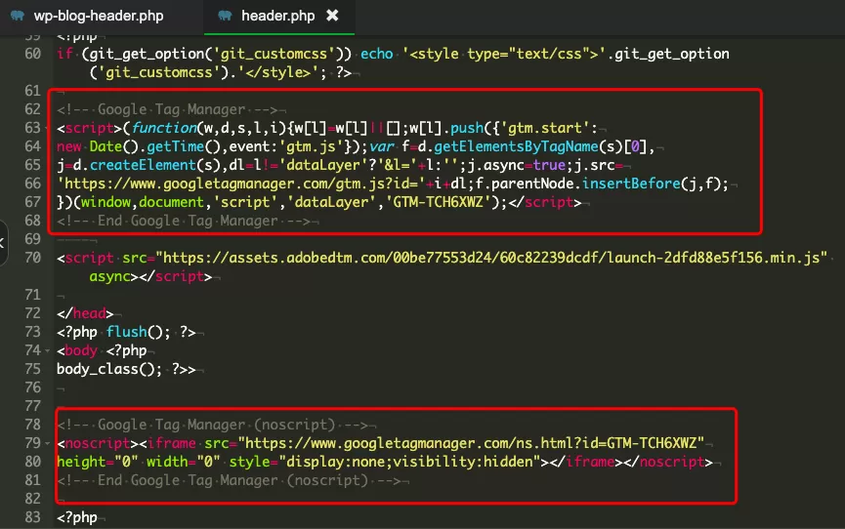The width and height of the screenshot is (845, 529).
Task: Click line number 60 in the gutter
Action: click(32, 54)
